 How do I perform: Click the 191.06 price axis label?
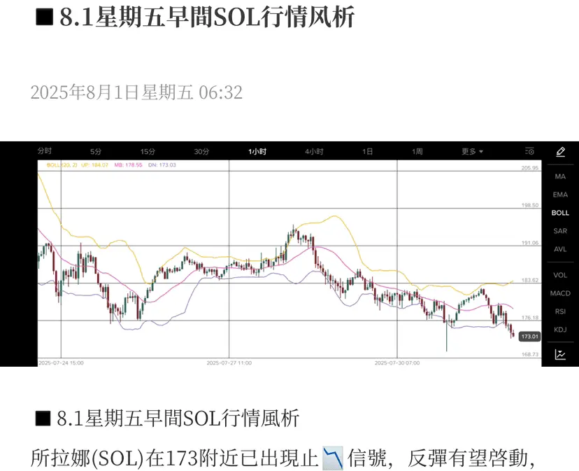(x=530, y=243)
